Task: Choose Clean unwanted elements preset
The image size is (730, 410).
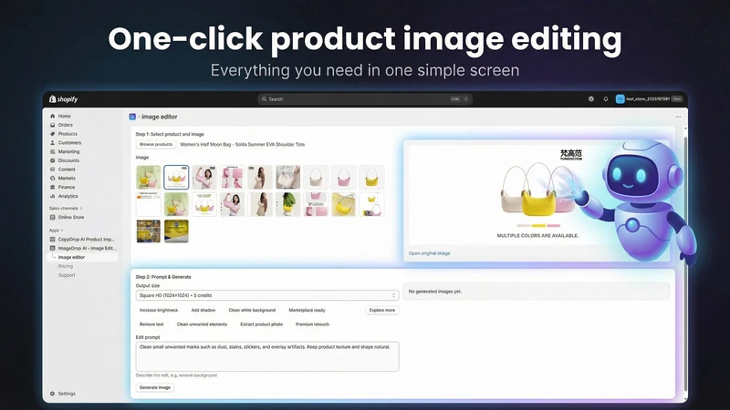Action: (x=202, y=324)
